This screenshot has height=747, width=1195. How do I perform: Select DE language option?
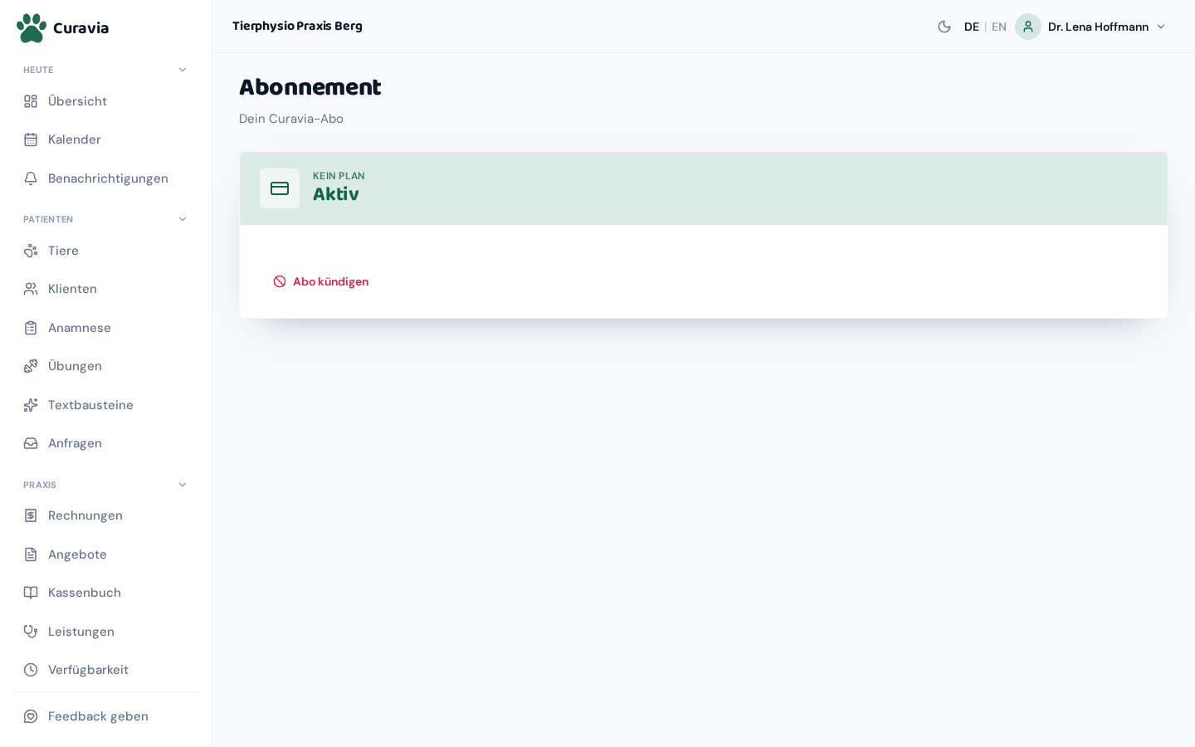pos(972,27)
